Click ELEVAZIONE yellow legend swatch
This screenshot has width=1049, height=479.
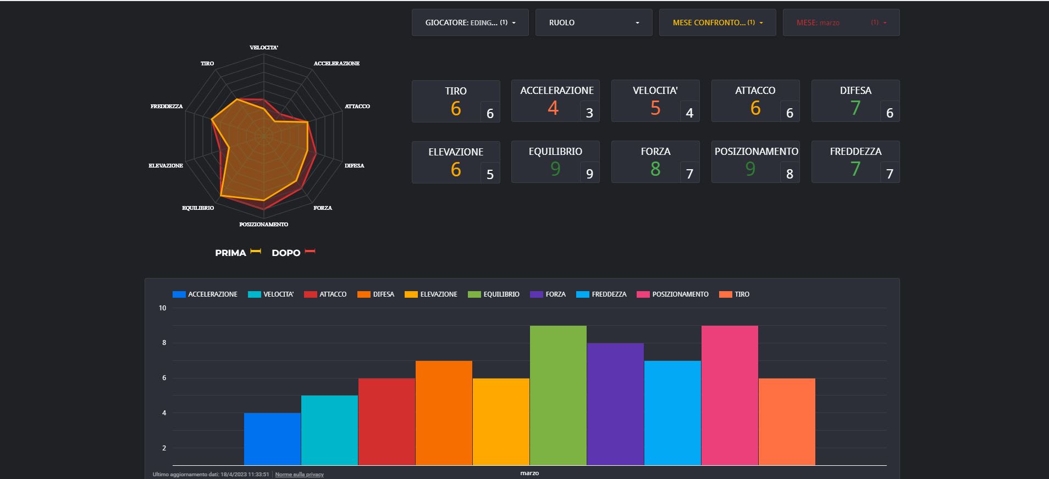(x=411, y=294)
